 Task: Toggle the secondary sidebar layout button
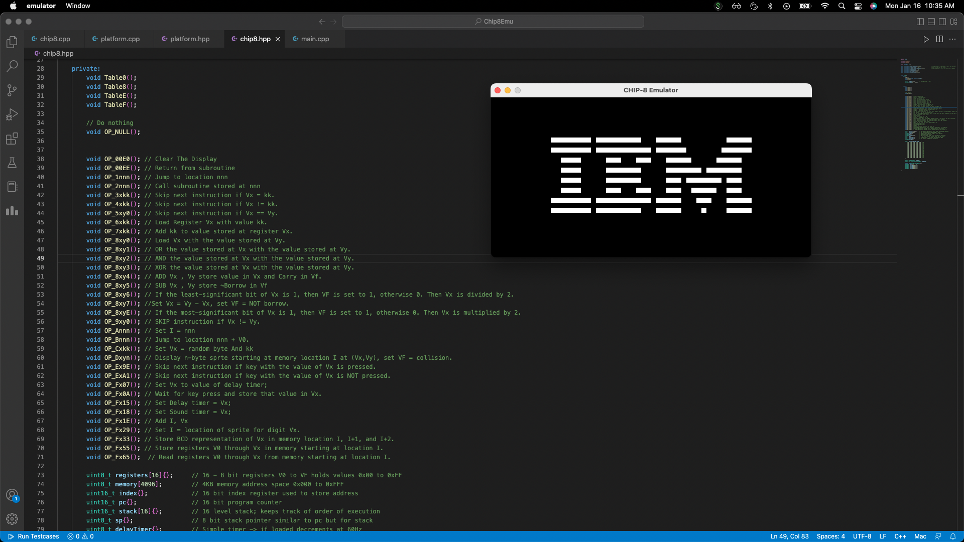pos(942,22)
